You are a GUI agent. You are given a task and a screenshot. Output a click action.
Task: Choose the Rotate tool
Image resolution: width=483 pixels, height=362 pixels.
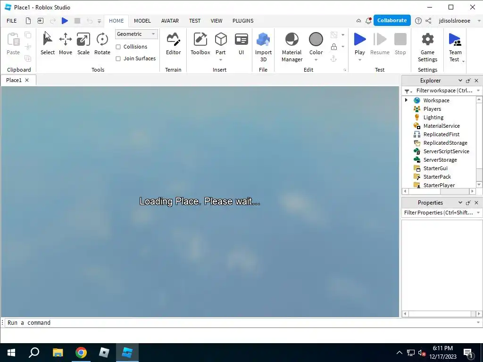click(x=102, y=44)
